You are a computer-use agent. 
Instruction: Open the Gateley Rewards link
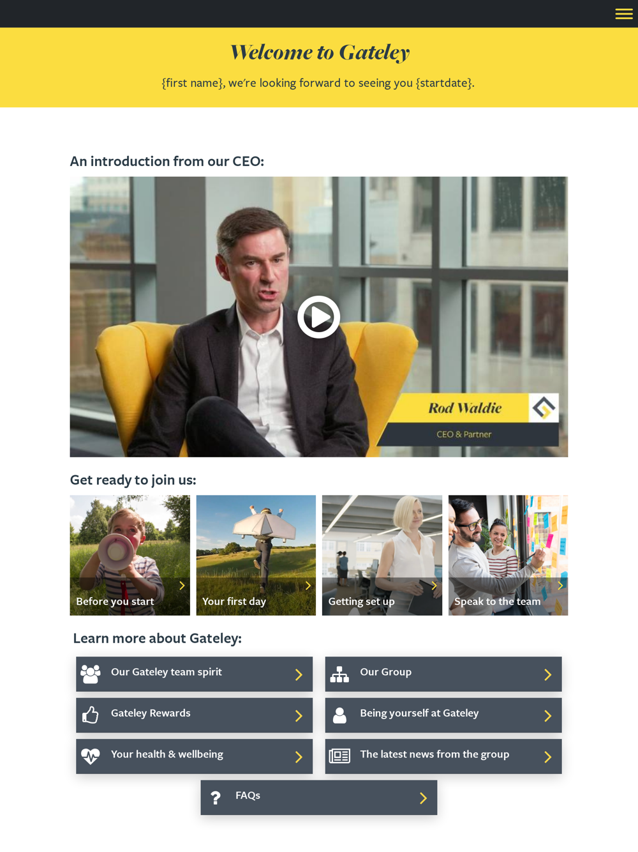pyautogui.click(x=195, y=715)
